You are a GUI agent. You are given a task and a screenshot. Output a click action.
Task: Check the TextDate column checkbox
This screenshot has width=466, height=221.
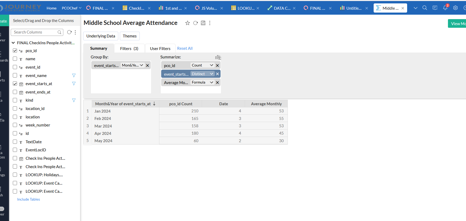pyautogui.click(x=15, y=142)
